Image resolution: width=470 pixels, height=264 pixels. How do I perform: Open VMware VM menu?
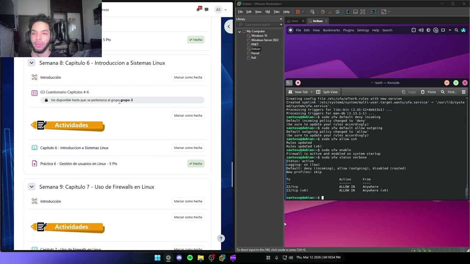tap(267, 12)
